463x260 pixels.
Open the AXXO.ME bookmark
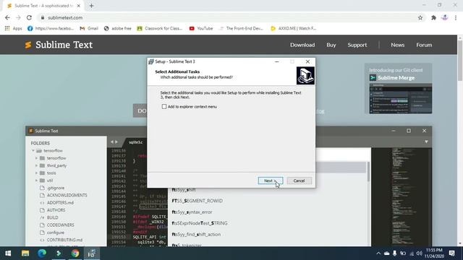tap(294, 28)
